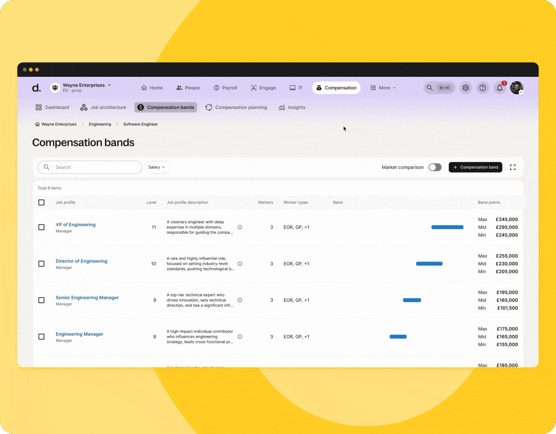Click the Engineering Manager blue band bar
The image size is (556, 434).
[x=398, y=336]
